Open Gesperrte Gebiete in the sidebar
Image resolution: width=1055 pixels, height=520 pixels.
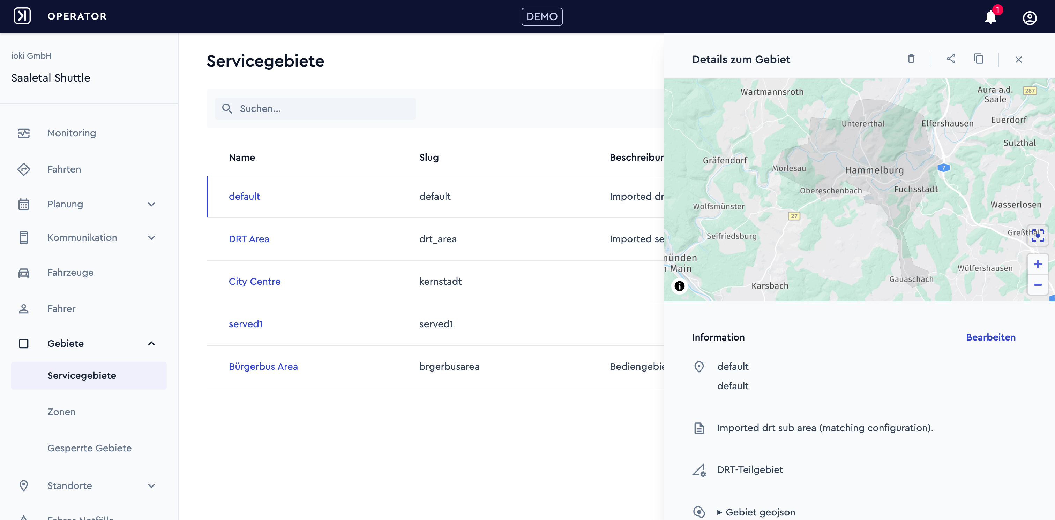89,448
